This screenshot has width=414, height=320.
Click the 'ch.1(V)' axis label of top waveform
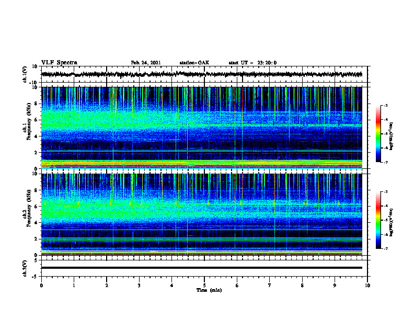click(25, 74)
